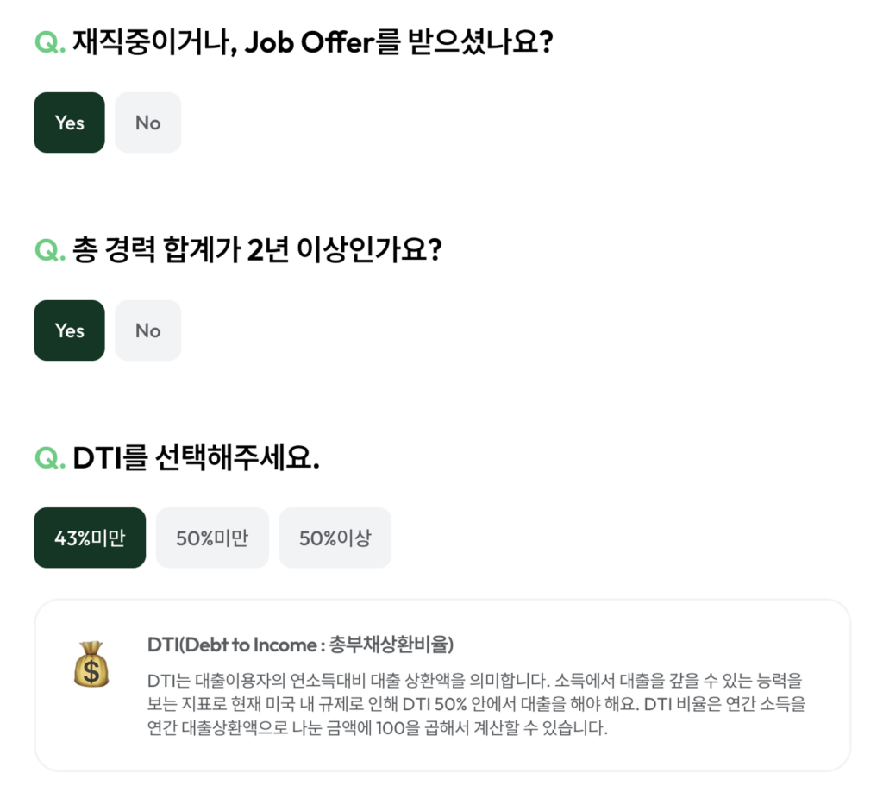Select the 50%미만 DTI option
The width and height of the screenshot is (883, 805).
(212, 538)
